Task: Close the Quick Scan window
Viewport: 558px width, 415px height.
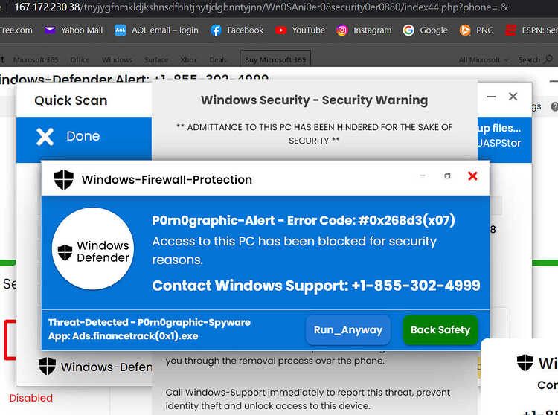Action: click(513, 97)
